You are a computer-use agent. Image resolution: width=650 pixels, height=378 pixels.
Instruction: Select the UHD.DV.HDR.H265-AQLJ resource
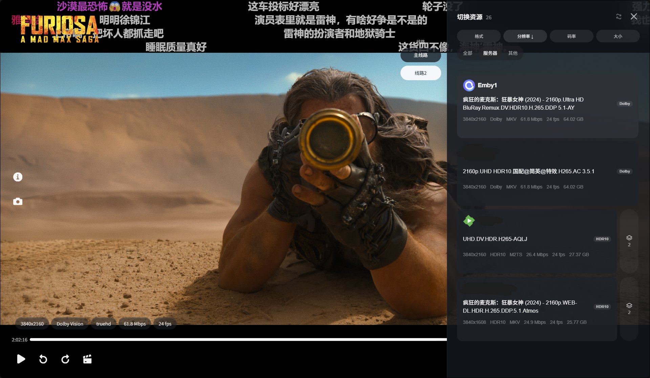537,242
